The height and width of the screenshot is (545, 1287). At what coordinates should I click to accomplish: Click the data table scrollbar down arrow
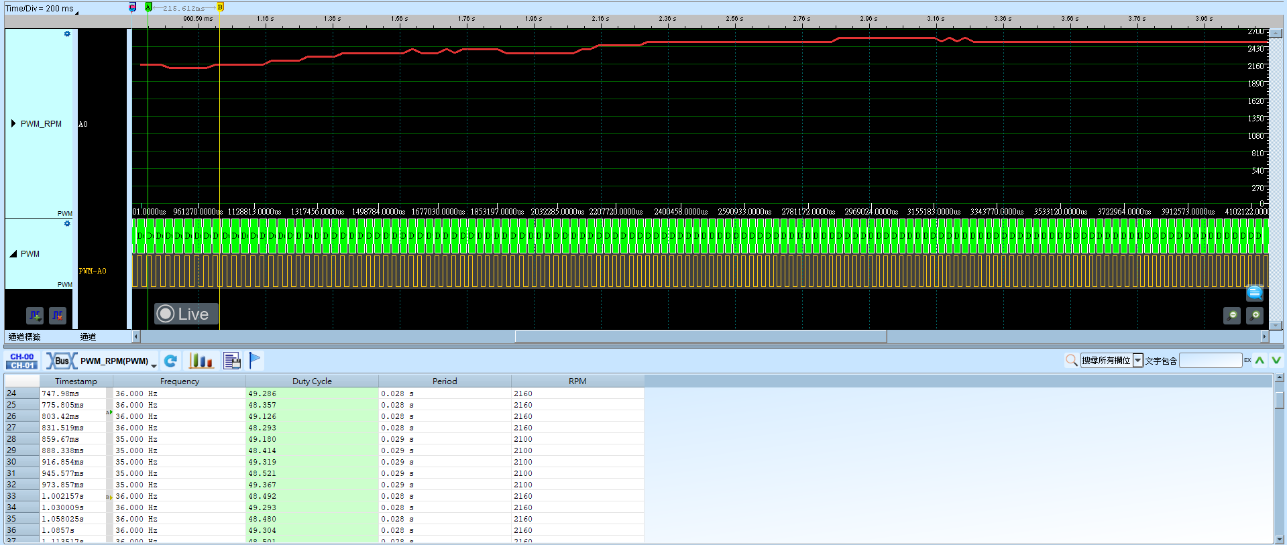(1280, 539)
